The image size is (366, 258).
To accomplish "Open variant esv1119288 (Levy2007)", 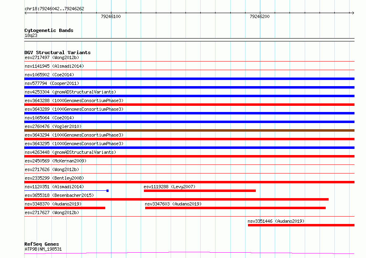I will 169,187.
